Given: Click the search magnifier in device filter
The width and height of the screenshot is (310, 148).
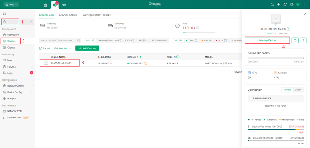Looking at the screenshot, I should 79,40.
